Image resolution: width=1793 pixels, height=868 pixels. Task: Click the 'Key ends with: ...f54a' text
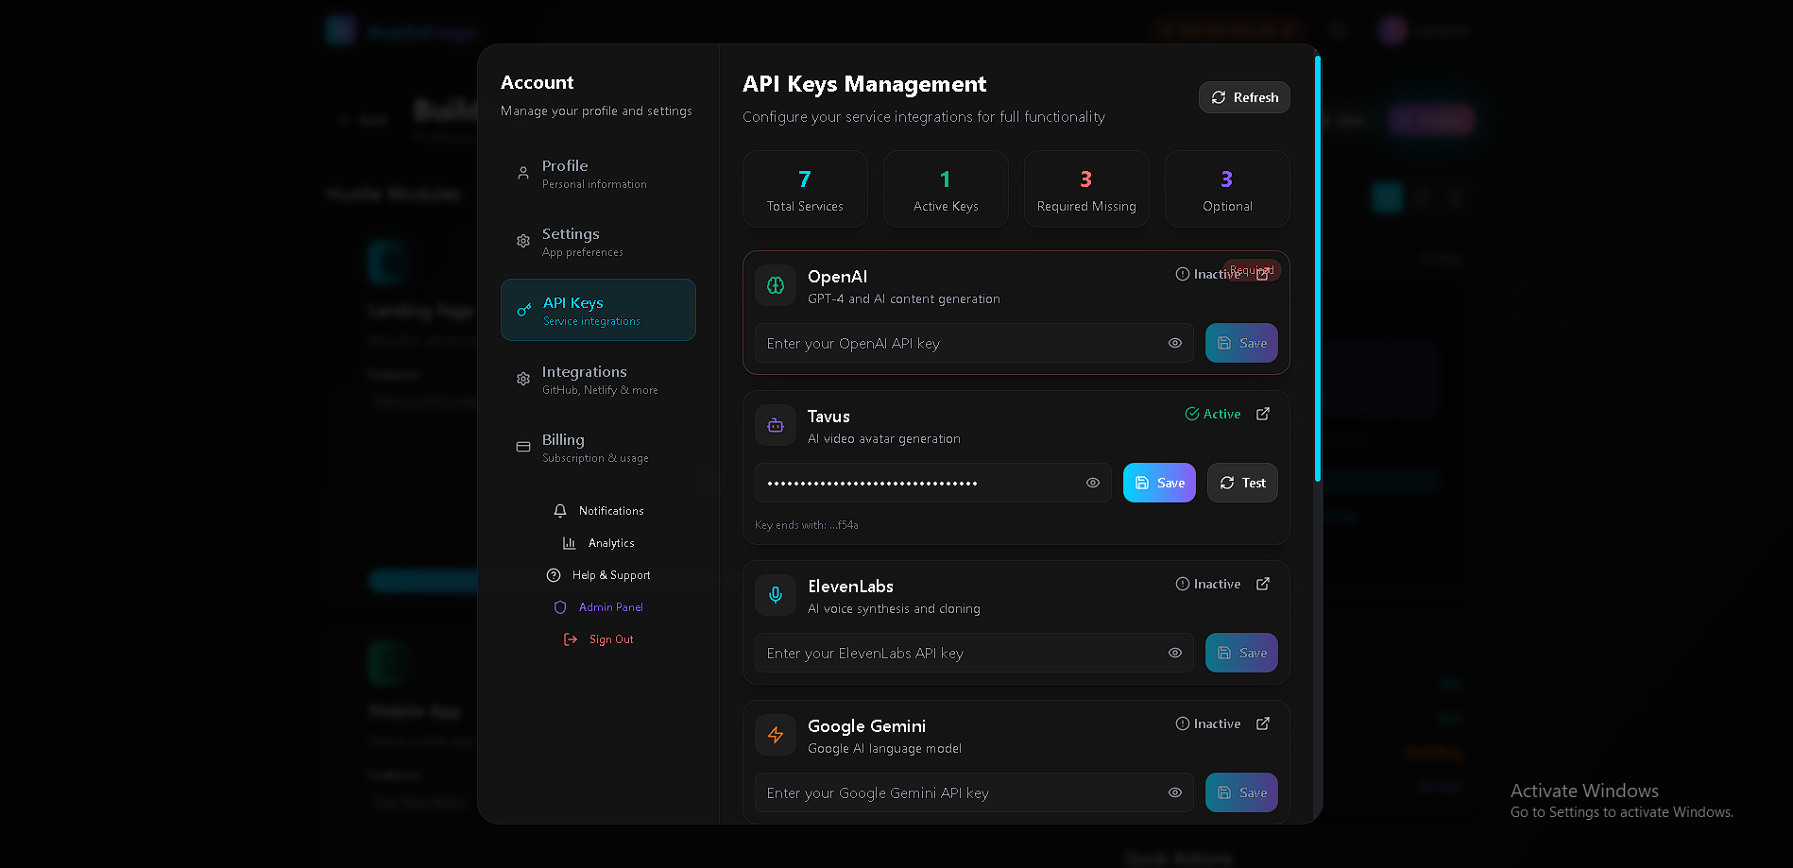coord(807,525)
